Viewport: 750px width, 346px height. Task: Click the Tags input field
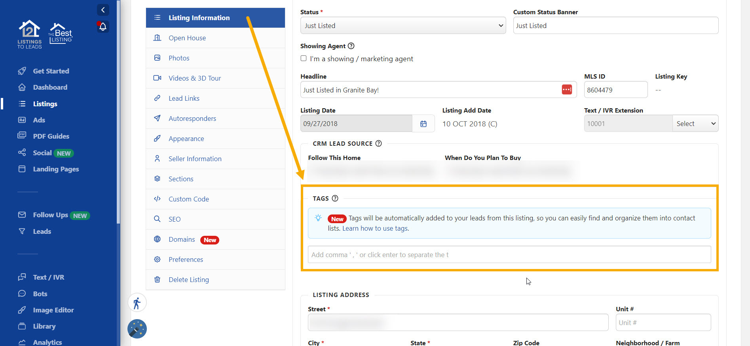coord(509,255)
